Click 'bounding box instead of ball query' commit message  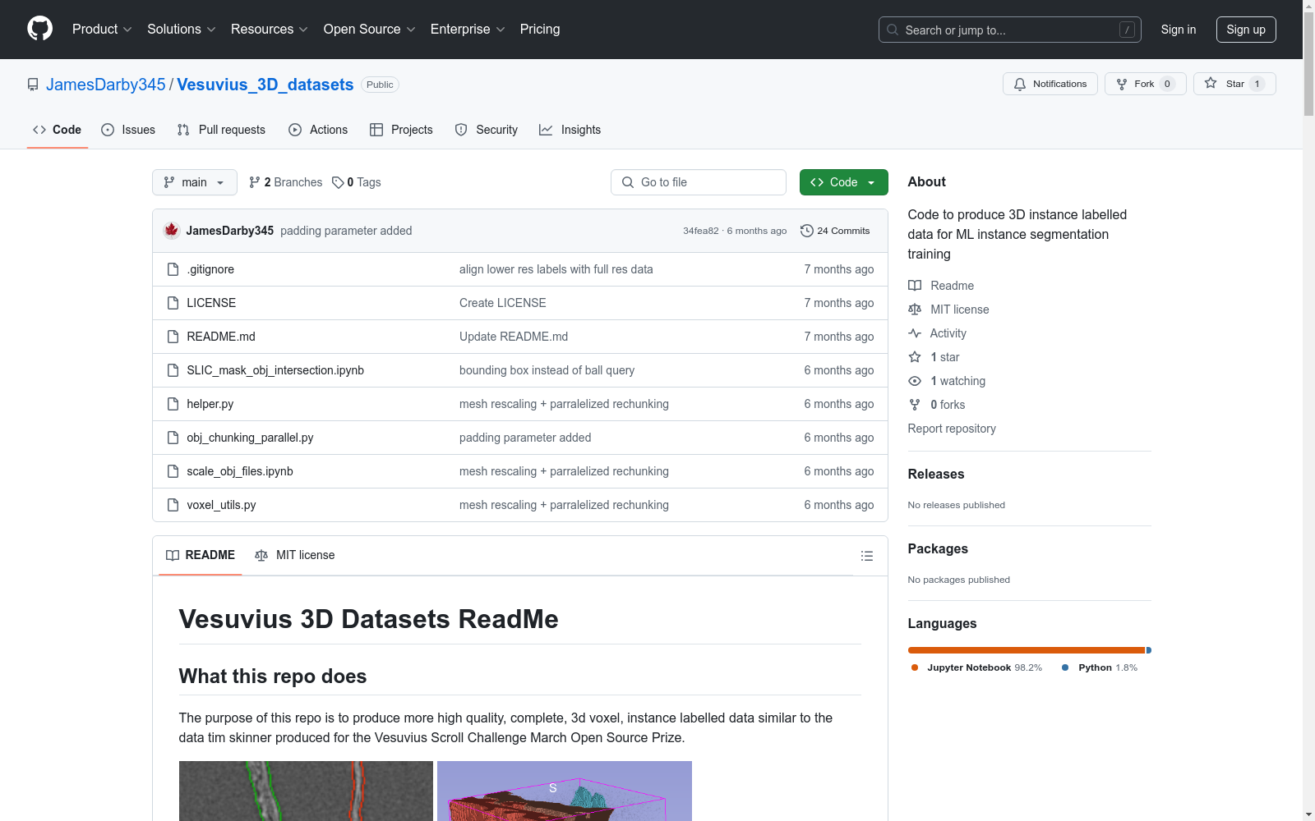tap(547, 370)
